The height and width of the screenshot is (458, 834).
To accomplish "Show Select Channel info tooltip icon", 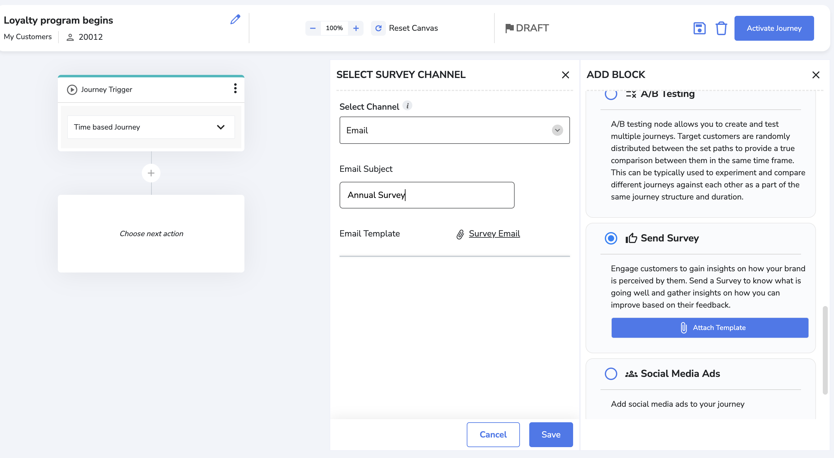I will [407, 105].
